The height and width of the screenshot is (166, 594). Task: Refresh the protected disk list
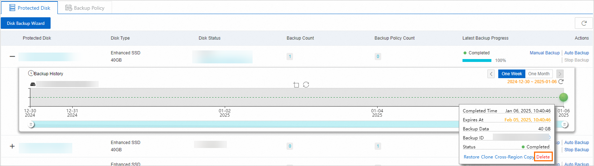pyautogui.click(x=584, y=23)
